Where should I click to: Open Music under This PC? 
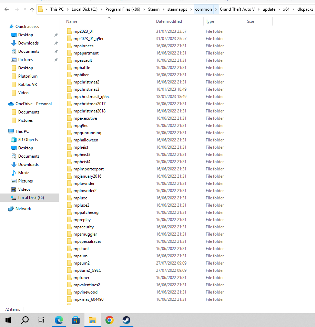[23, 173]
